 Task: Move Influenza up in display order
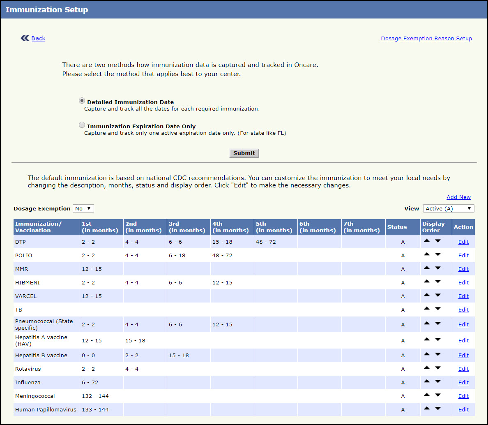427,381
